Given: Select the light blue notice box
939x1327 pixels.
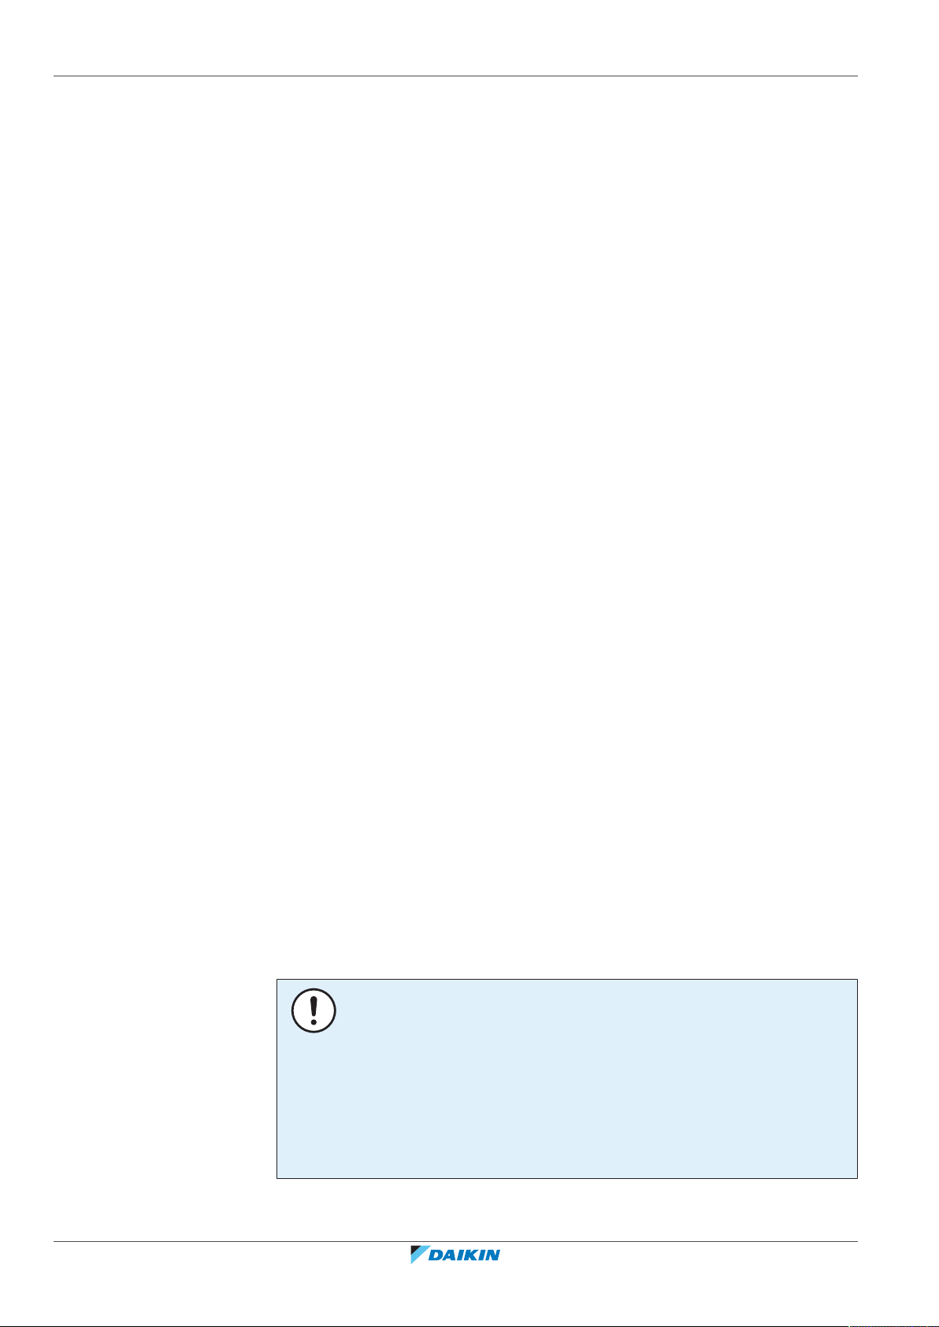Looking at the screenshot, I should tap(566, 1079).
